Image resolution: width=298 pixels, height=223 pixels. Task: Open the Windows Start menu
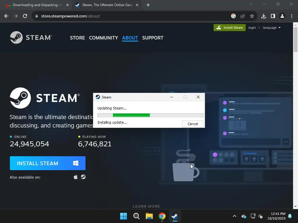123,216
